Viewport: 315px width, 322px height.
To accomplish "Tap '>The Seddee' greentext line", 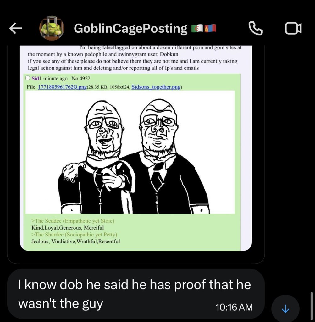I will pos(73,221).
